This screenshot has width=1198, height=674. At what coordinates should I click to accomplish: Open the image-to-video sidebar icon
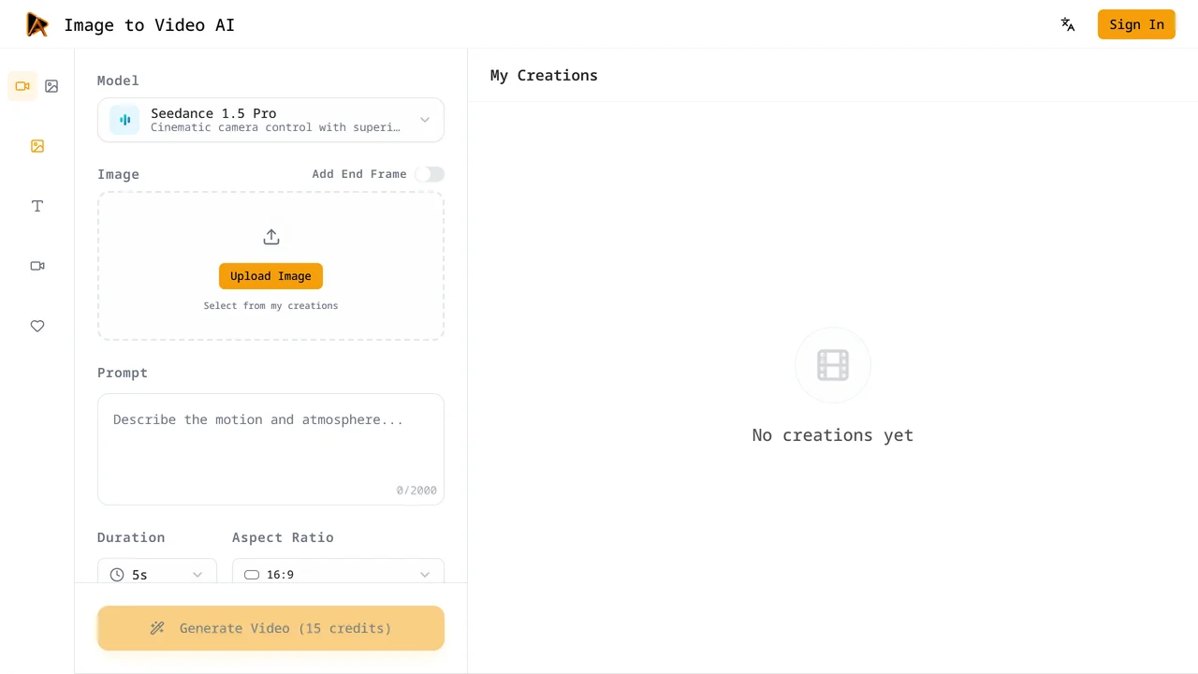(37, 146)
